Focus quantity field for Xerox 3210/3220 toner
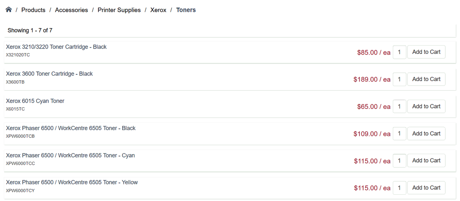 click(400, 52)
